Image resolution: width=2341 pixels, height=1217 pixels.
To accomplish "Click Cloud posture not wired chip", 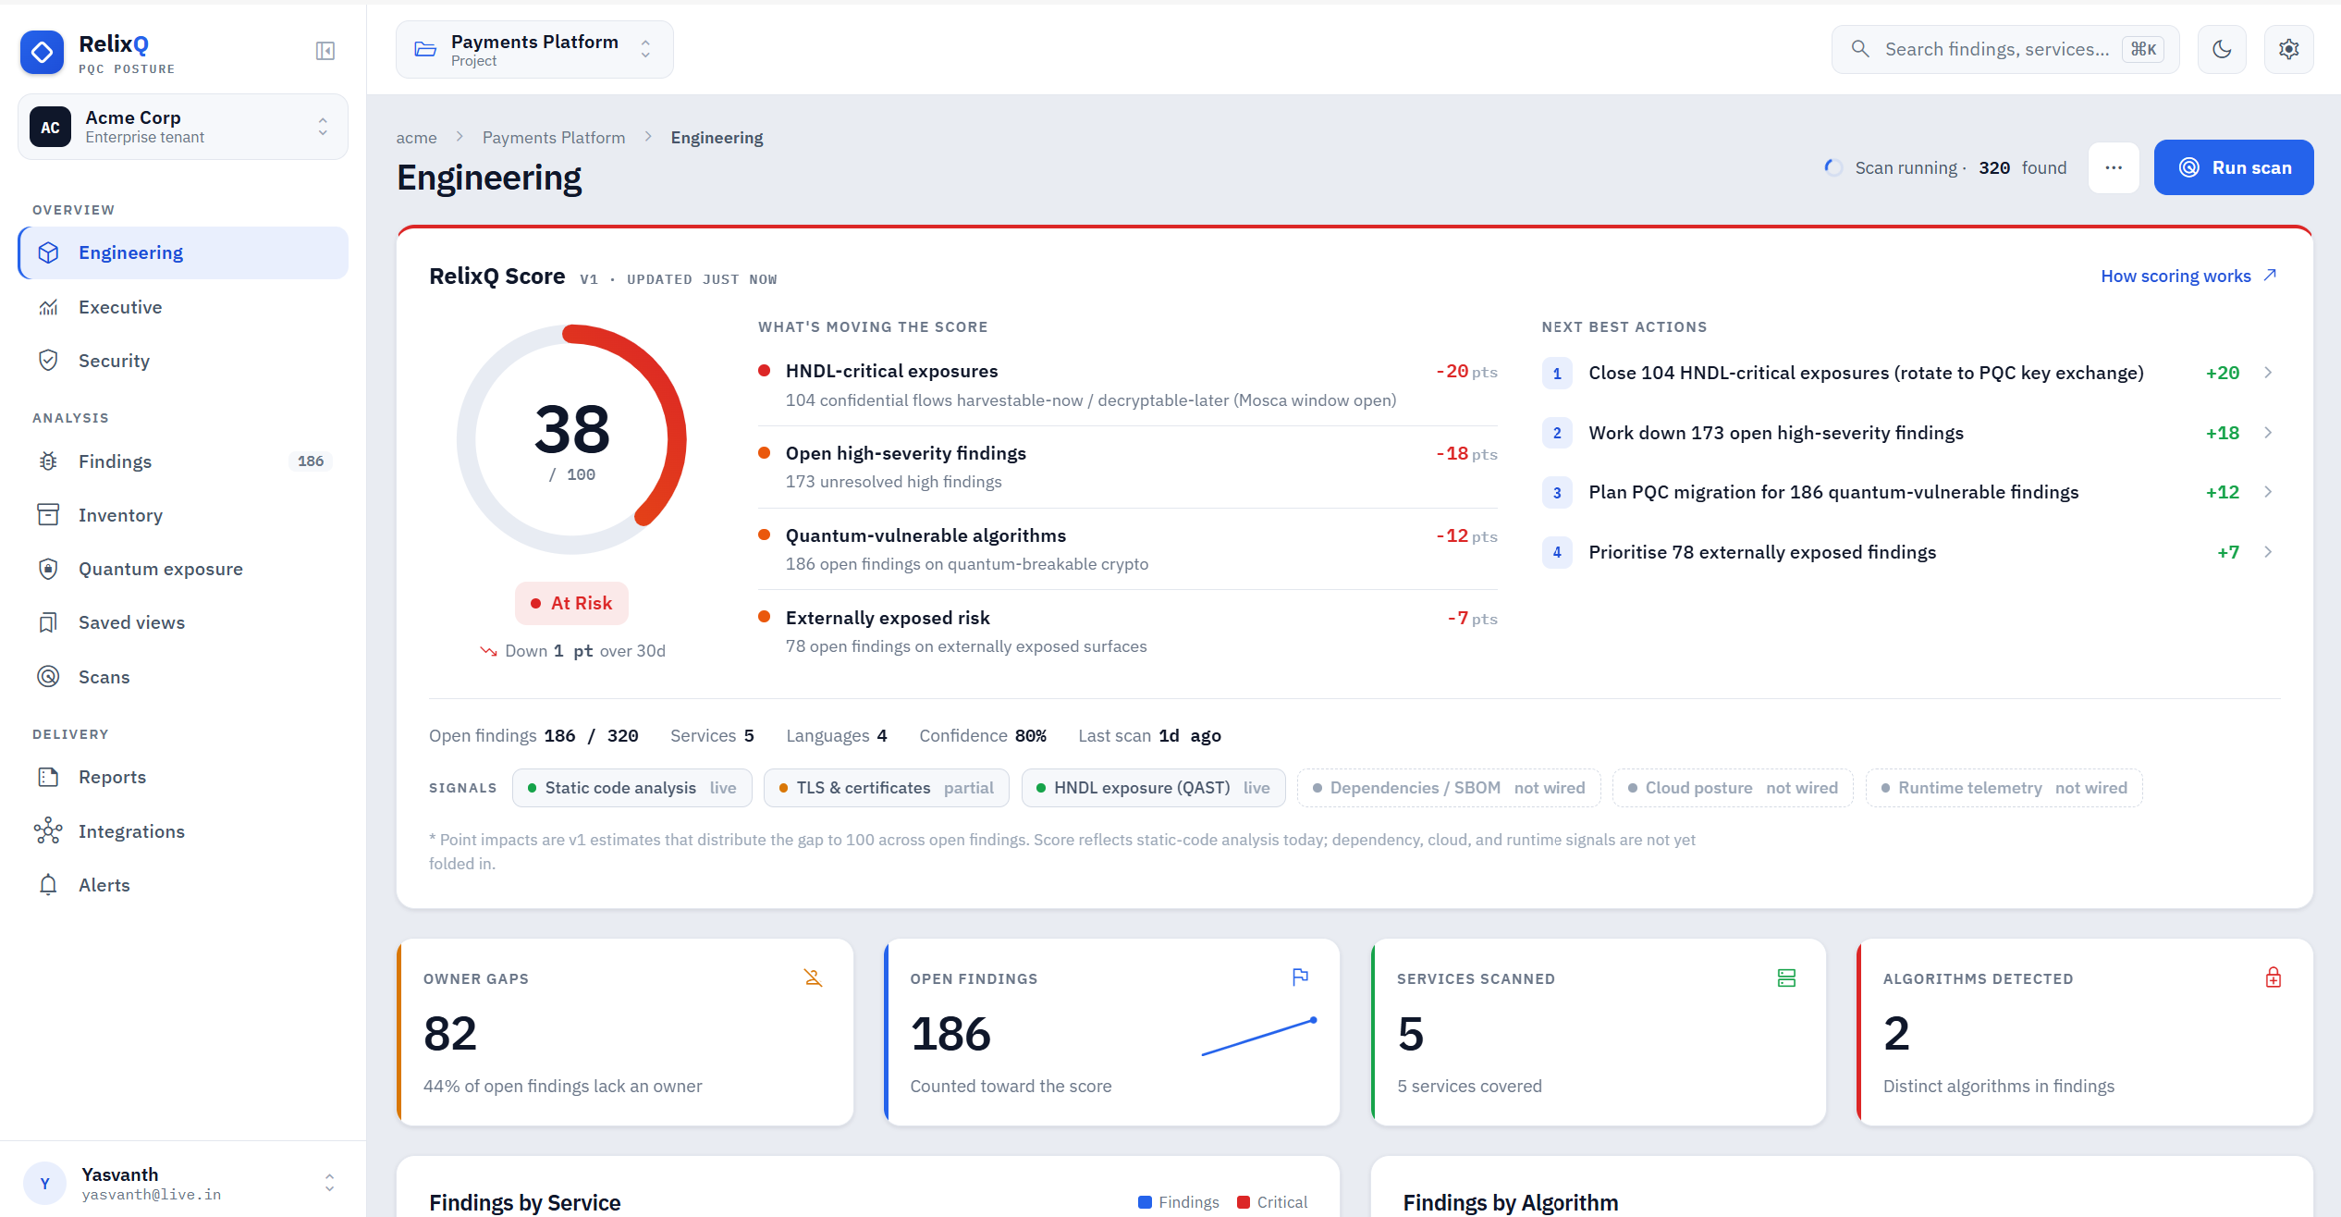I will pyautogui.click(x=1733, y=788).
